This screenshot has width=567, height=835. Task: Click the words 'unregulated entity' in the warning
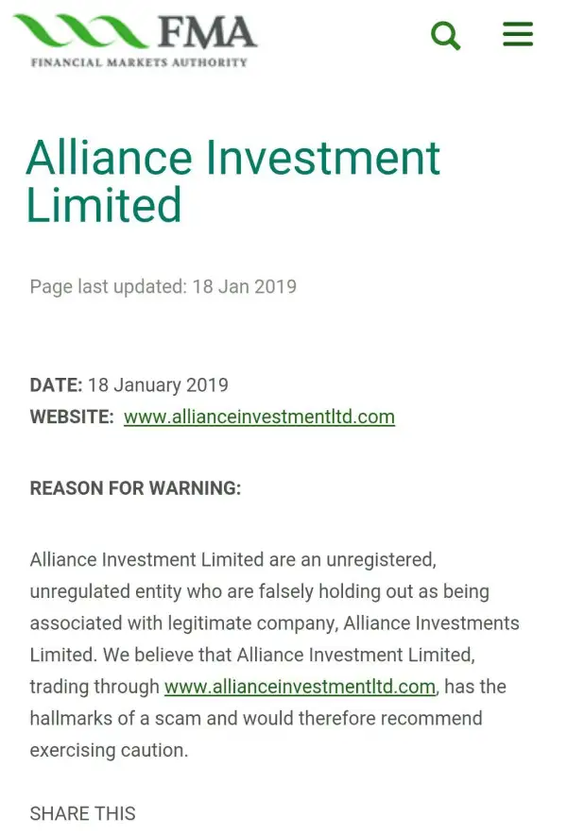pyautogui.click(x=104, y=591)
